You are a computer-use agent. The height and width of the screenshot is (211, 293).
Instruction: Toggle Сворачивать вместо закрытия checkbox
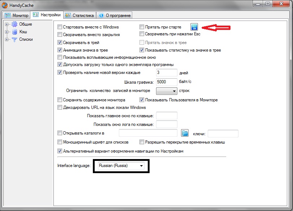(x=60, y=35)
